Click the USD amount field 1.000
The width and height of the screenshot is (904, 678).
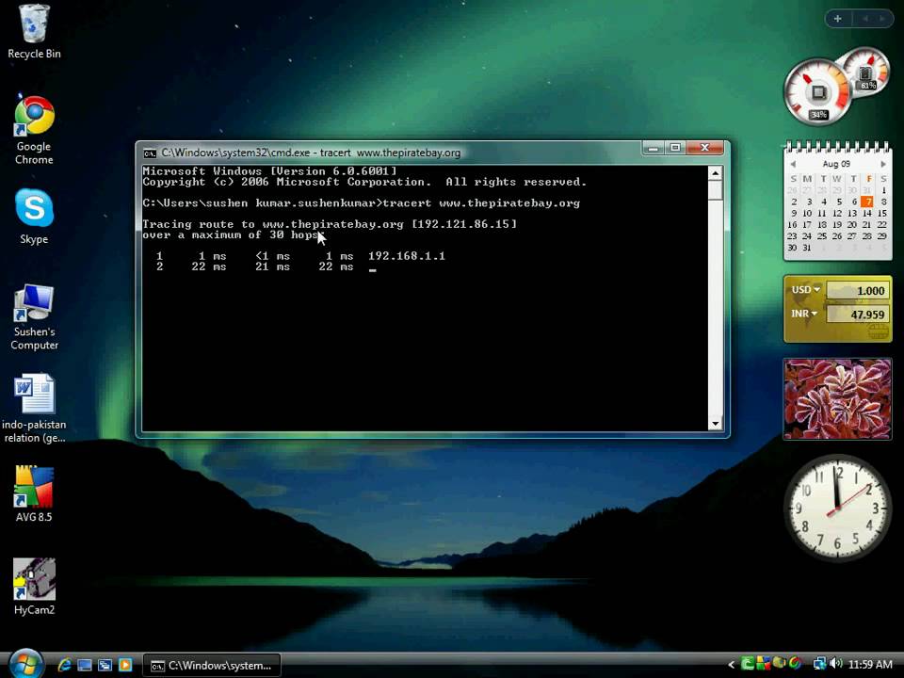click(x=857, y=291)
